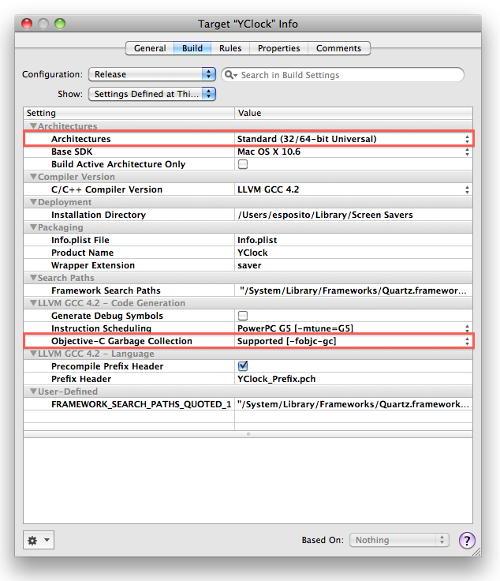Collapse the Compiler Version group
Screen dimensions: 500x581
(x=33, y=177)
